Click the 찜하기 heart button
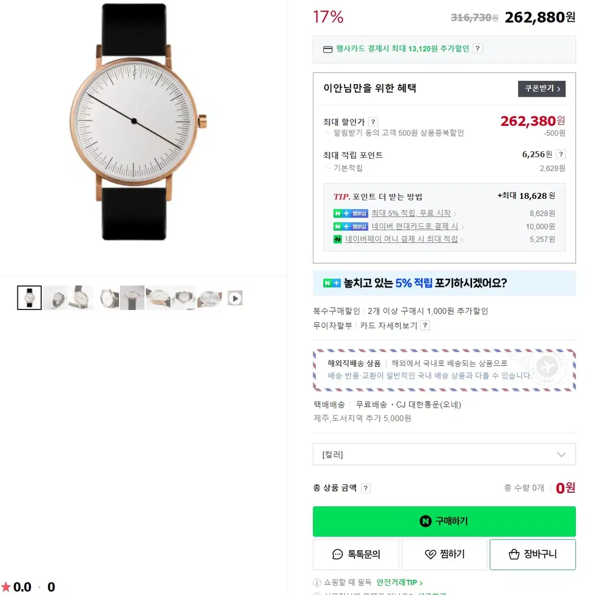Screen dimensions: 595x595 444,554
